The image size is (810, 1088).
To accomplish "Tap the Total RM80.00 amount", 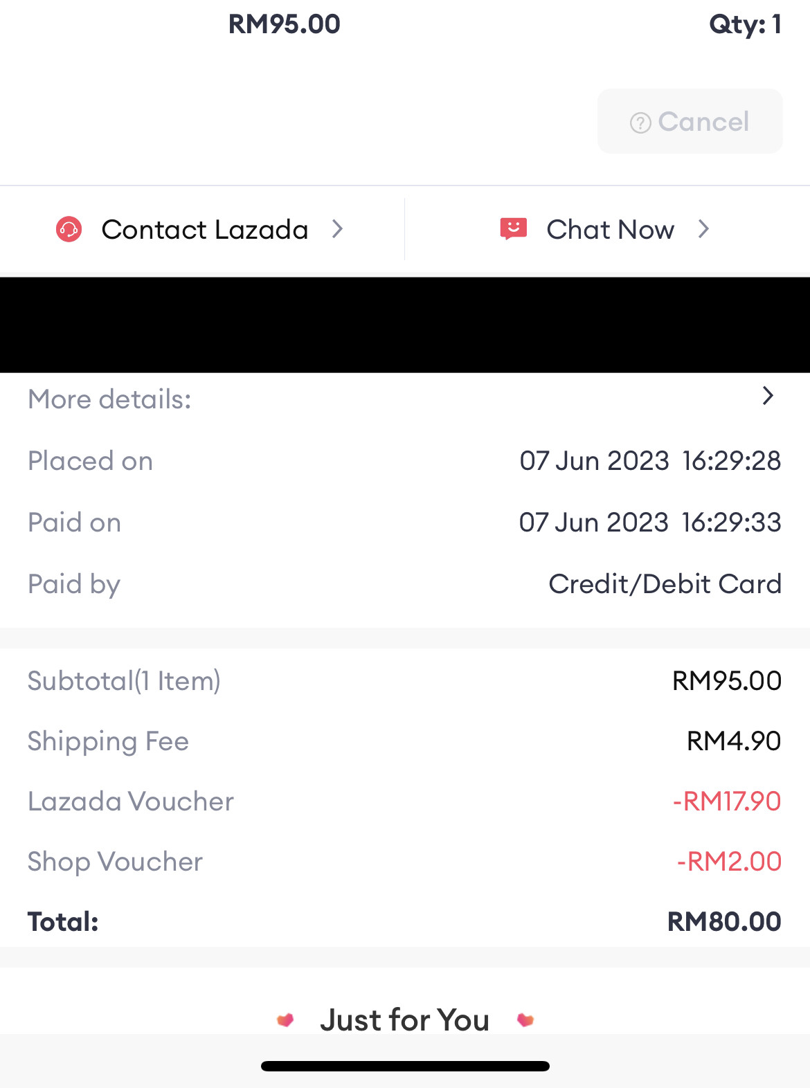I will click(x=724, y=922).
